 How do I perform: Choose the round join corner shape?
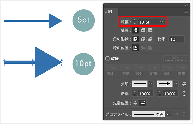pyautogui.click(x=143, y=39)
